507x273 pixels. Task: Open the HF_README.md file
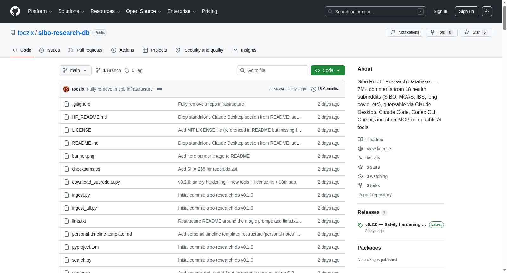coord(89,117)
